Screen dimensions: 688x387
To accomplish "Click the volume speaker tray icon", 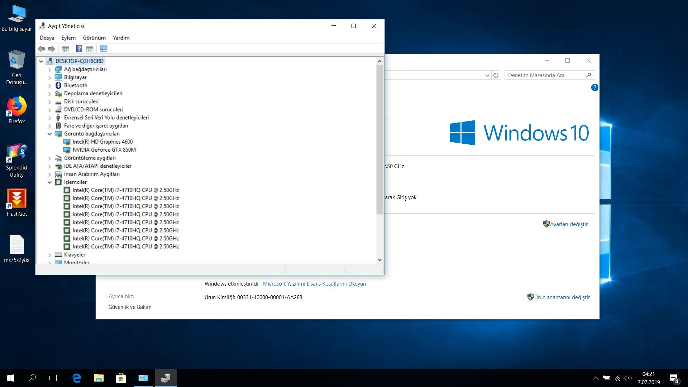I will click(627, 378).
